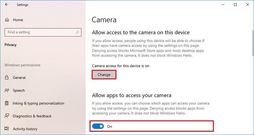Viewport: 254px width, 135px height.
Task: Focus the Find a setting search box
Action: 43,32
